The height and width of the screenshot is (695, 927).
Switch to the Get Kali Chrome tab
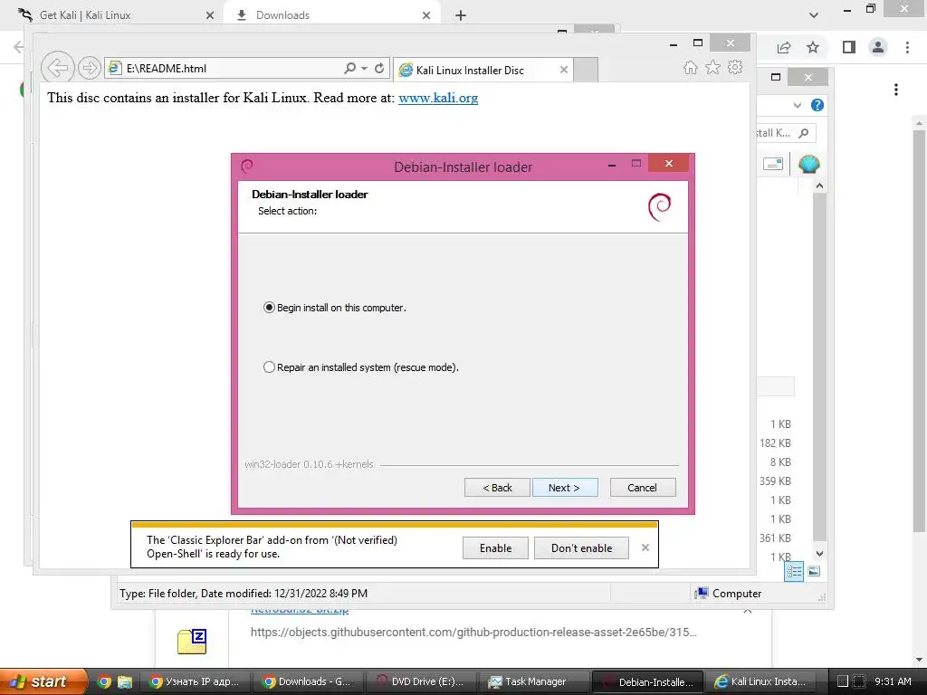pos(112,15)
